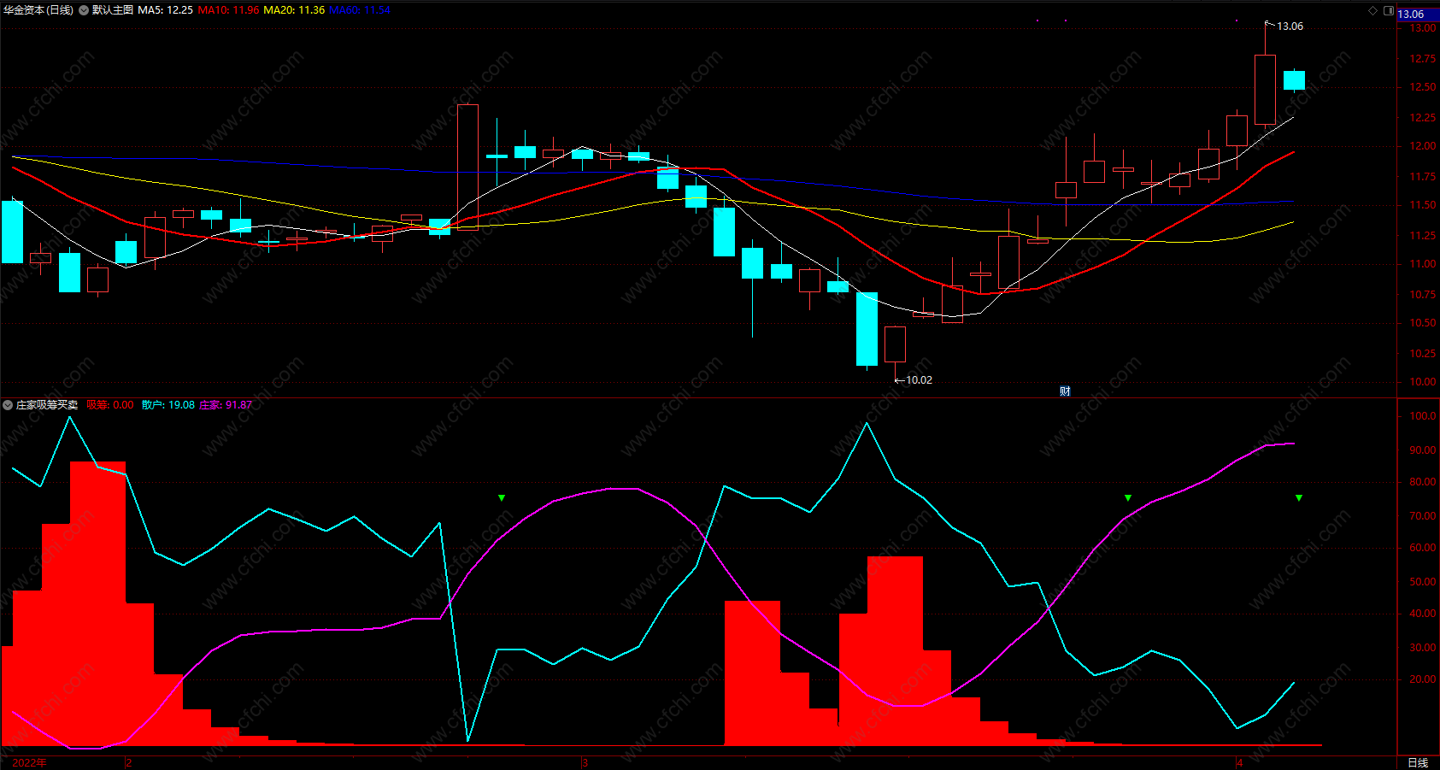1440x770 pixels.
Task: Open the 庄家吸筹买卖 indicator dropdown arrow
Action: (8, 405)
